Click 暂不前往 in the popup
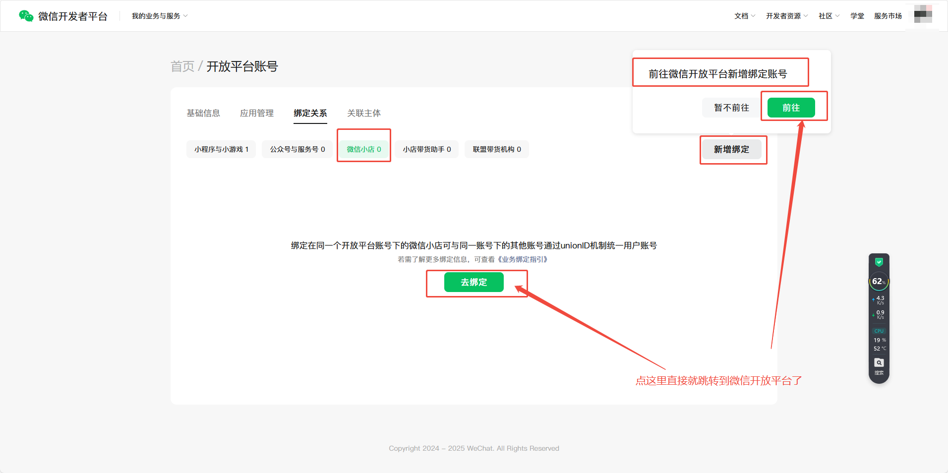The image size is (948, 473). pyautogui.click(x=731, y=108)
